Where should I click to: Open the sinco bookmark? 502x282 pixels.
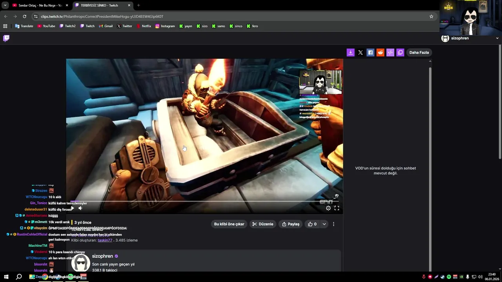(236, 26)
